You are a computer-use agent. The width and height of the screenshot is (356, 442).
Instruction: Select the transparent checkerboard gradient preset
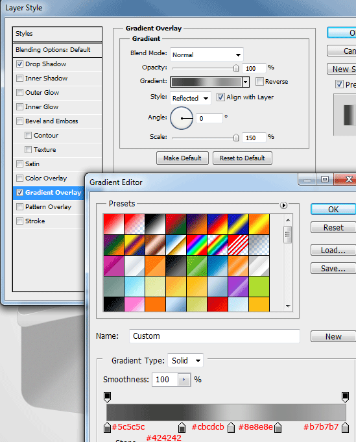click(259, 245)
